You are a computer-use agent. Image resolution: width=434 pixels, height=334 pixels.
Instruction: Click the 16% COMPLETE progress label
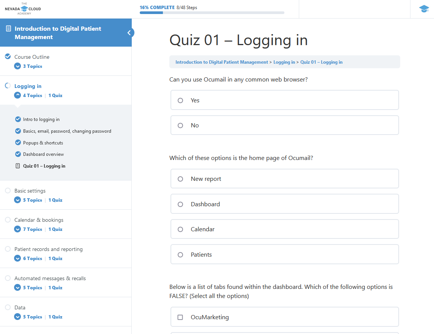click(157, 8)
